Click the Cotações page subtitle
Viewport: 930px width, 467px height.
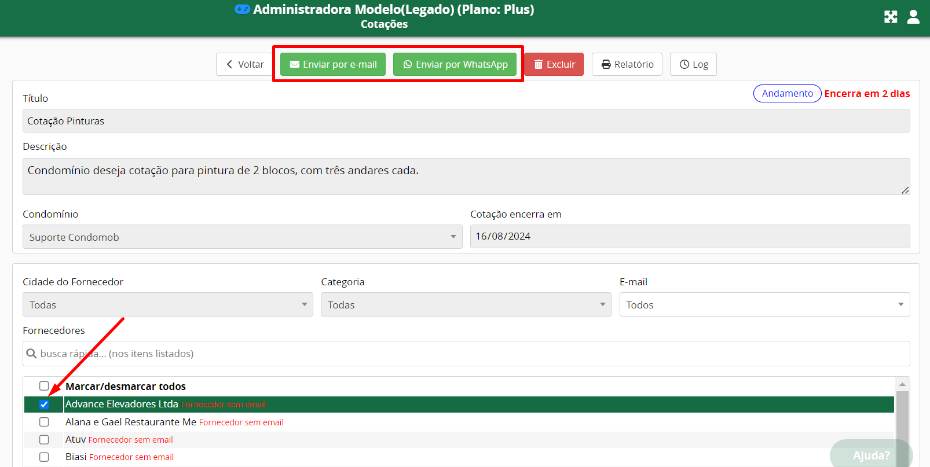[x=384, y=24]
